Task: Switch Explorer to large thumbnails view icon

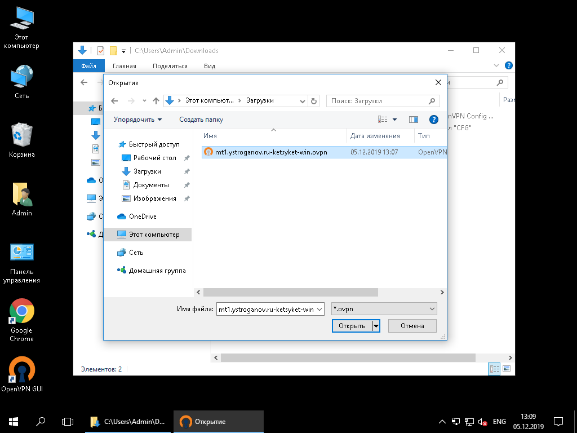Action: coord(507,369)
